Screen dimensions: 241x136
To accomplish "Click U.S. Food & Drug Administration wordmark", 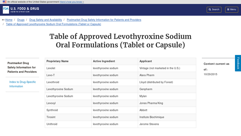I will [x=25, y=10].
